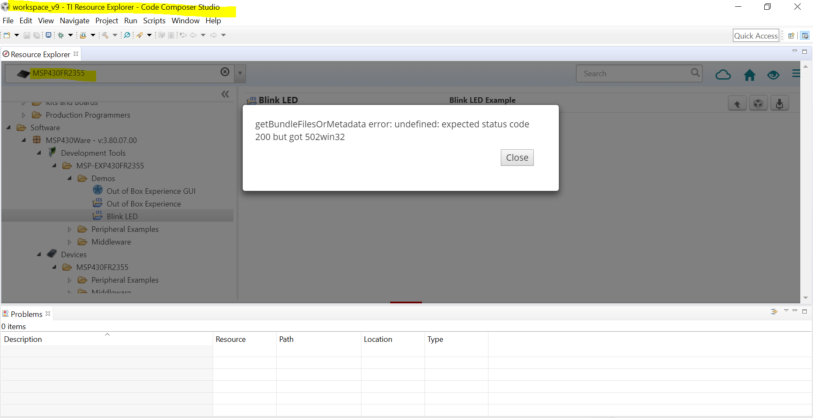Switch to the highlighted perspective icon

[x=805, y=36]
